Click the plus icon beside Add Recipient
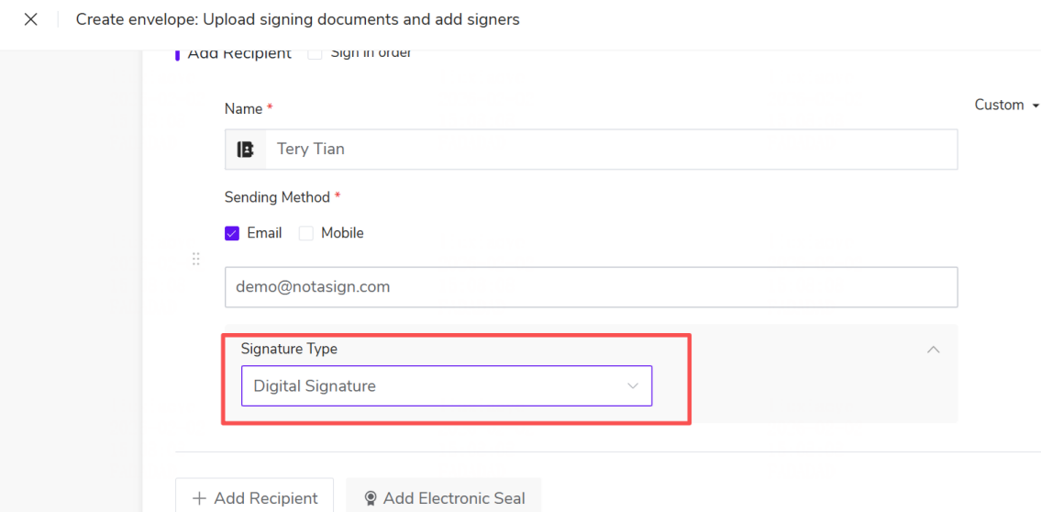Viewport: 1041px width, 512px height. (199, 498)
